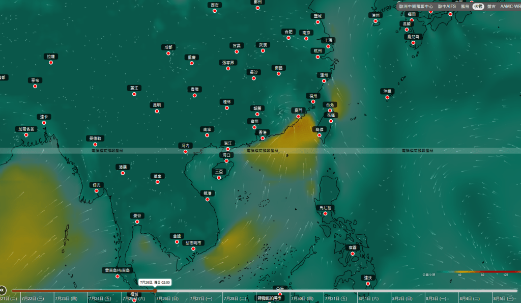Screen dimensions: 521x303
Task: Click the red marker for 三亞
Action: click(219, 178)
